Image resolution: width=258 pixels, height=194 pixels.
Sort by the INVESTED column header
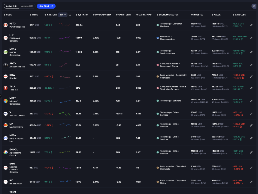point(197,15)
